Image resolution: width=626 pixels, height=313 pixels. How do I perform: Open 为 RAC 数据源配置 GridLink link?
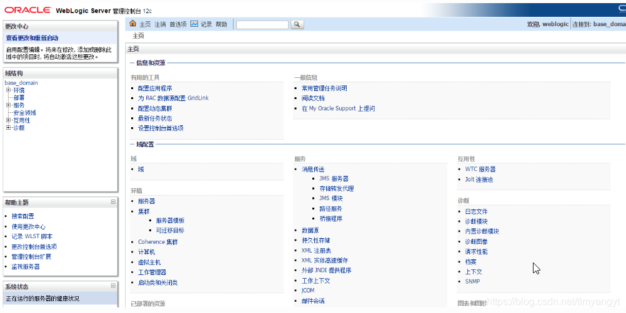173,98
